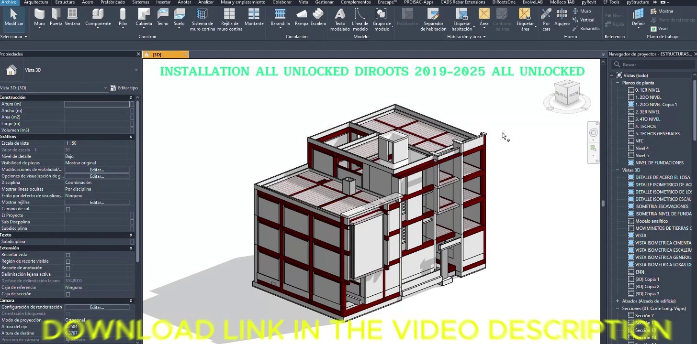Activate the Agujero shaft tool
Screen dimensions: 697x344
[x=562, y=18]
